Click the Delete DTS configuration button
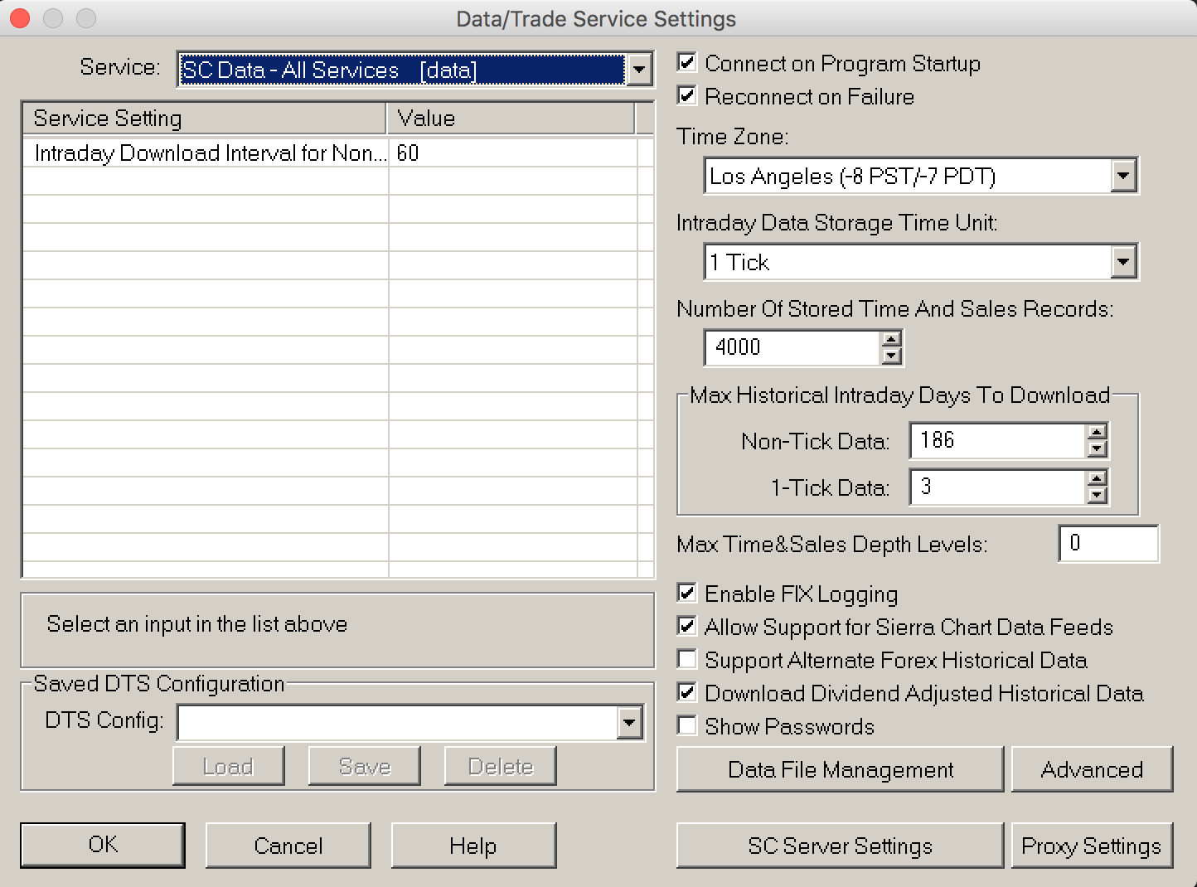This screenshot has width=1197, height=887. (500, 766)
